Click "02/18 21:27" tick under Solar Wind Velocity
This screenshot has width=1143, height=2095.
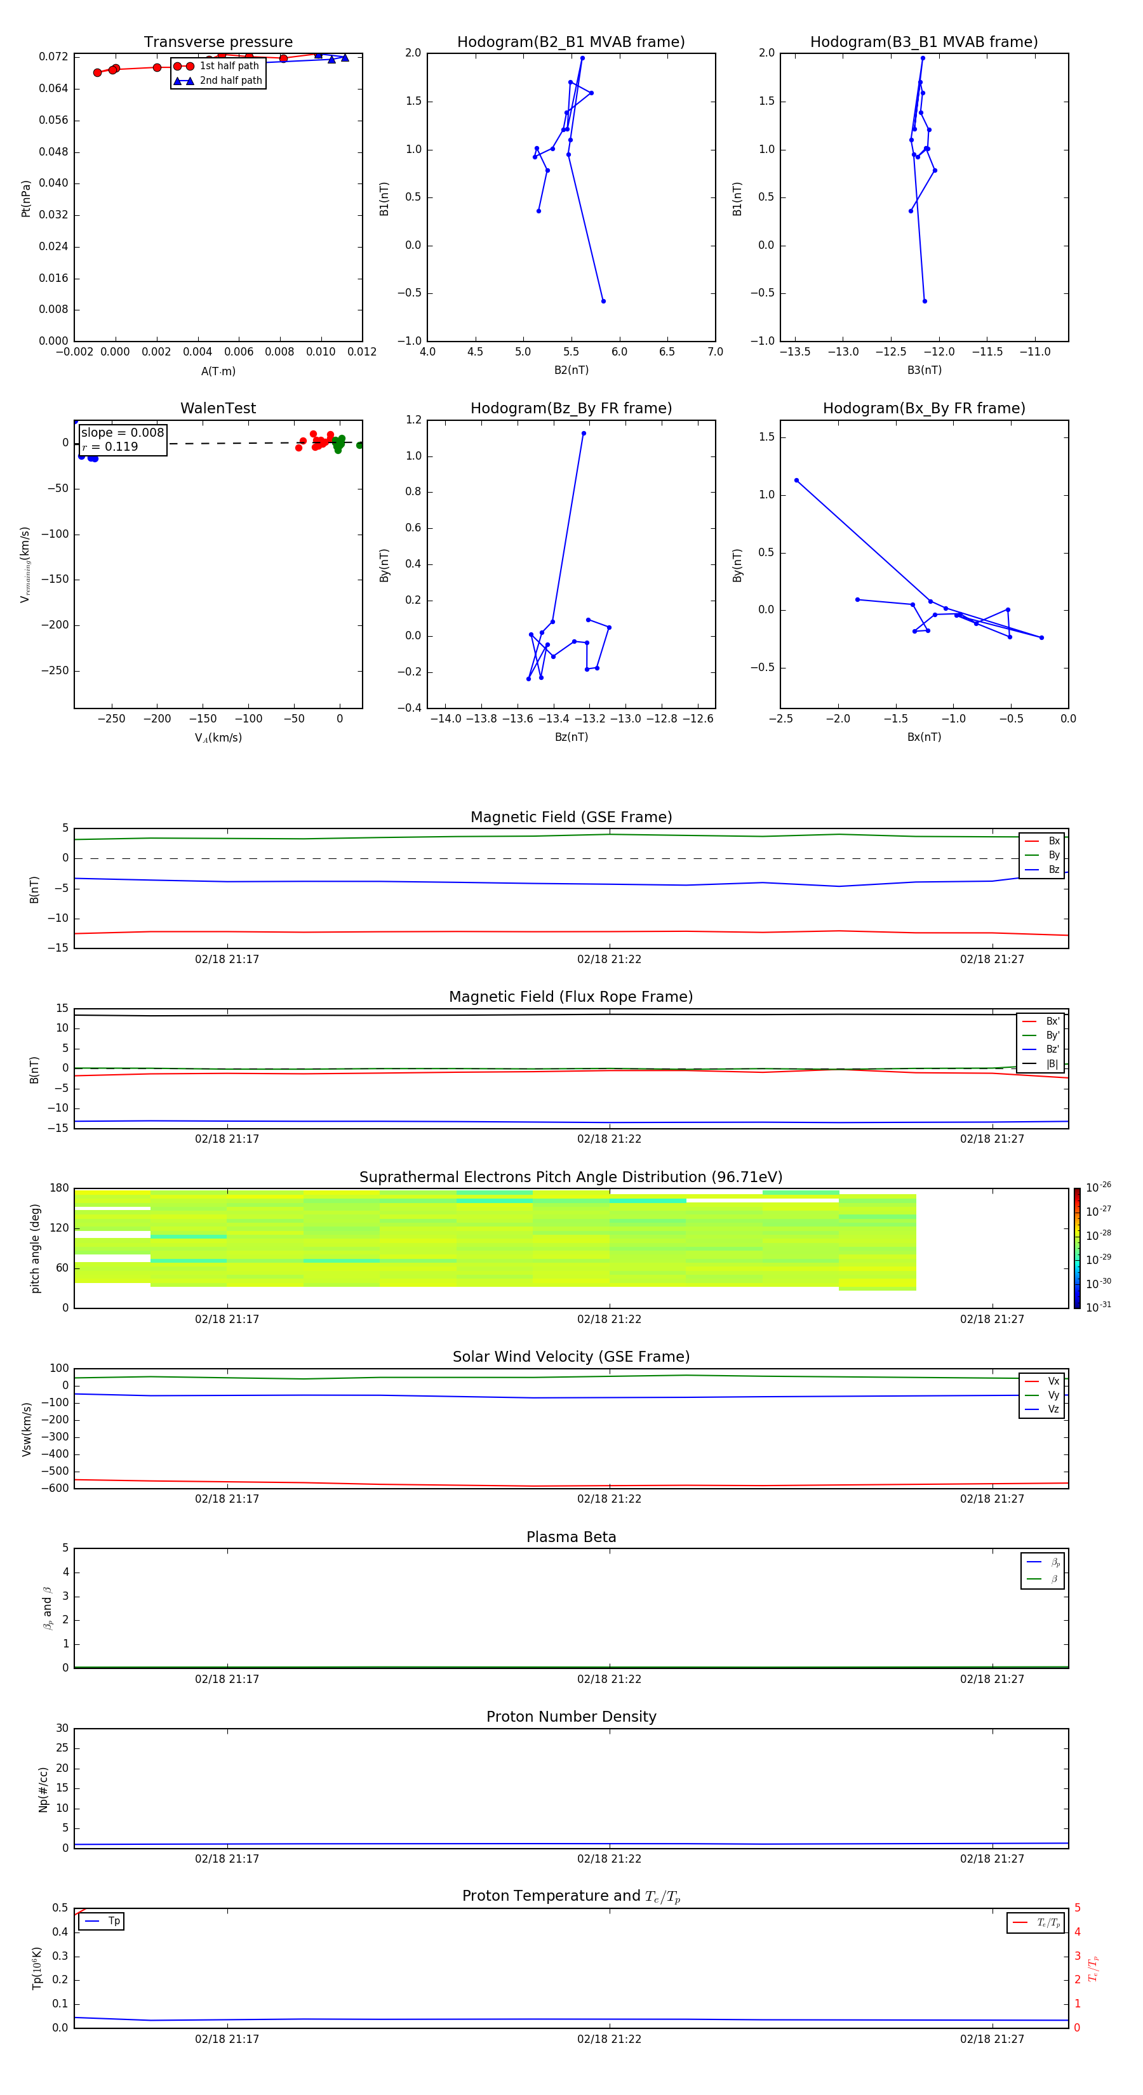[x=992, y=1499]
